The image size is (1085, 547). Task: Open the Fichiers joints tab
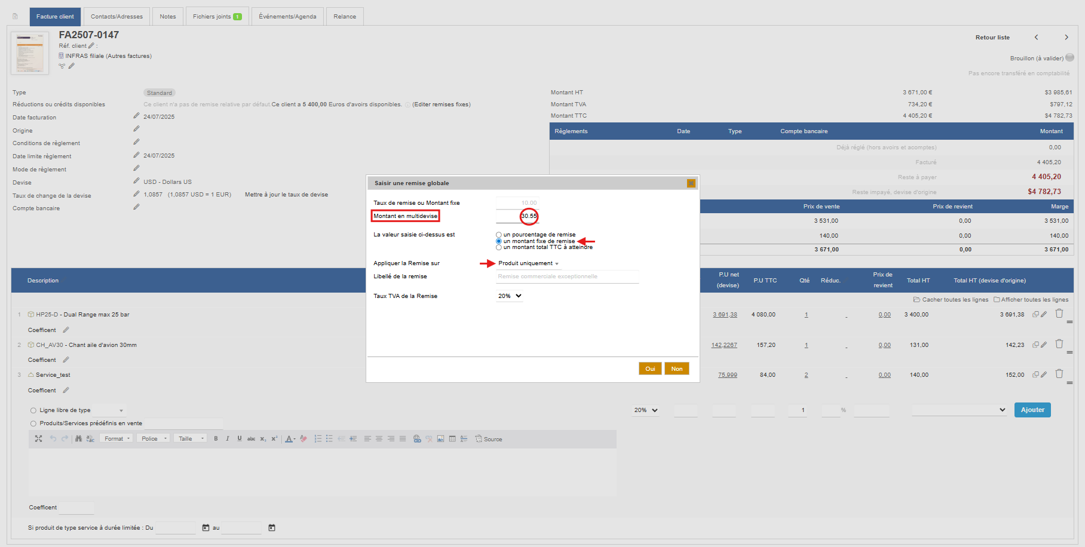pyautogui.click(x=217, y=17)
